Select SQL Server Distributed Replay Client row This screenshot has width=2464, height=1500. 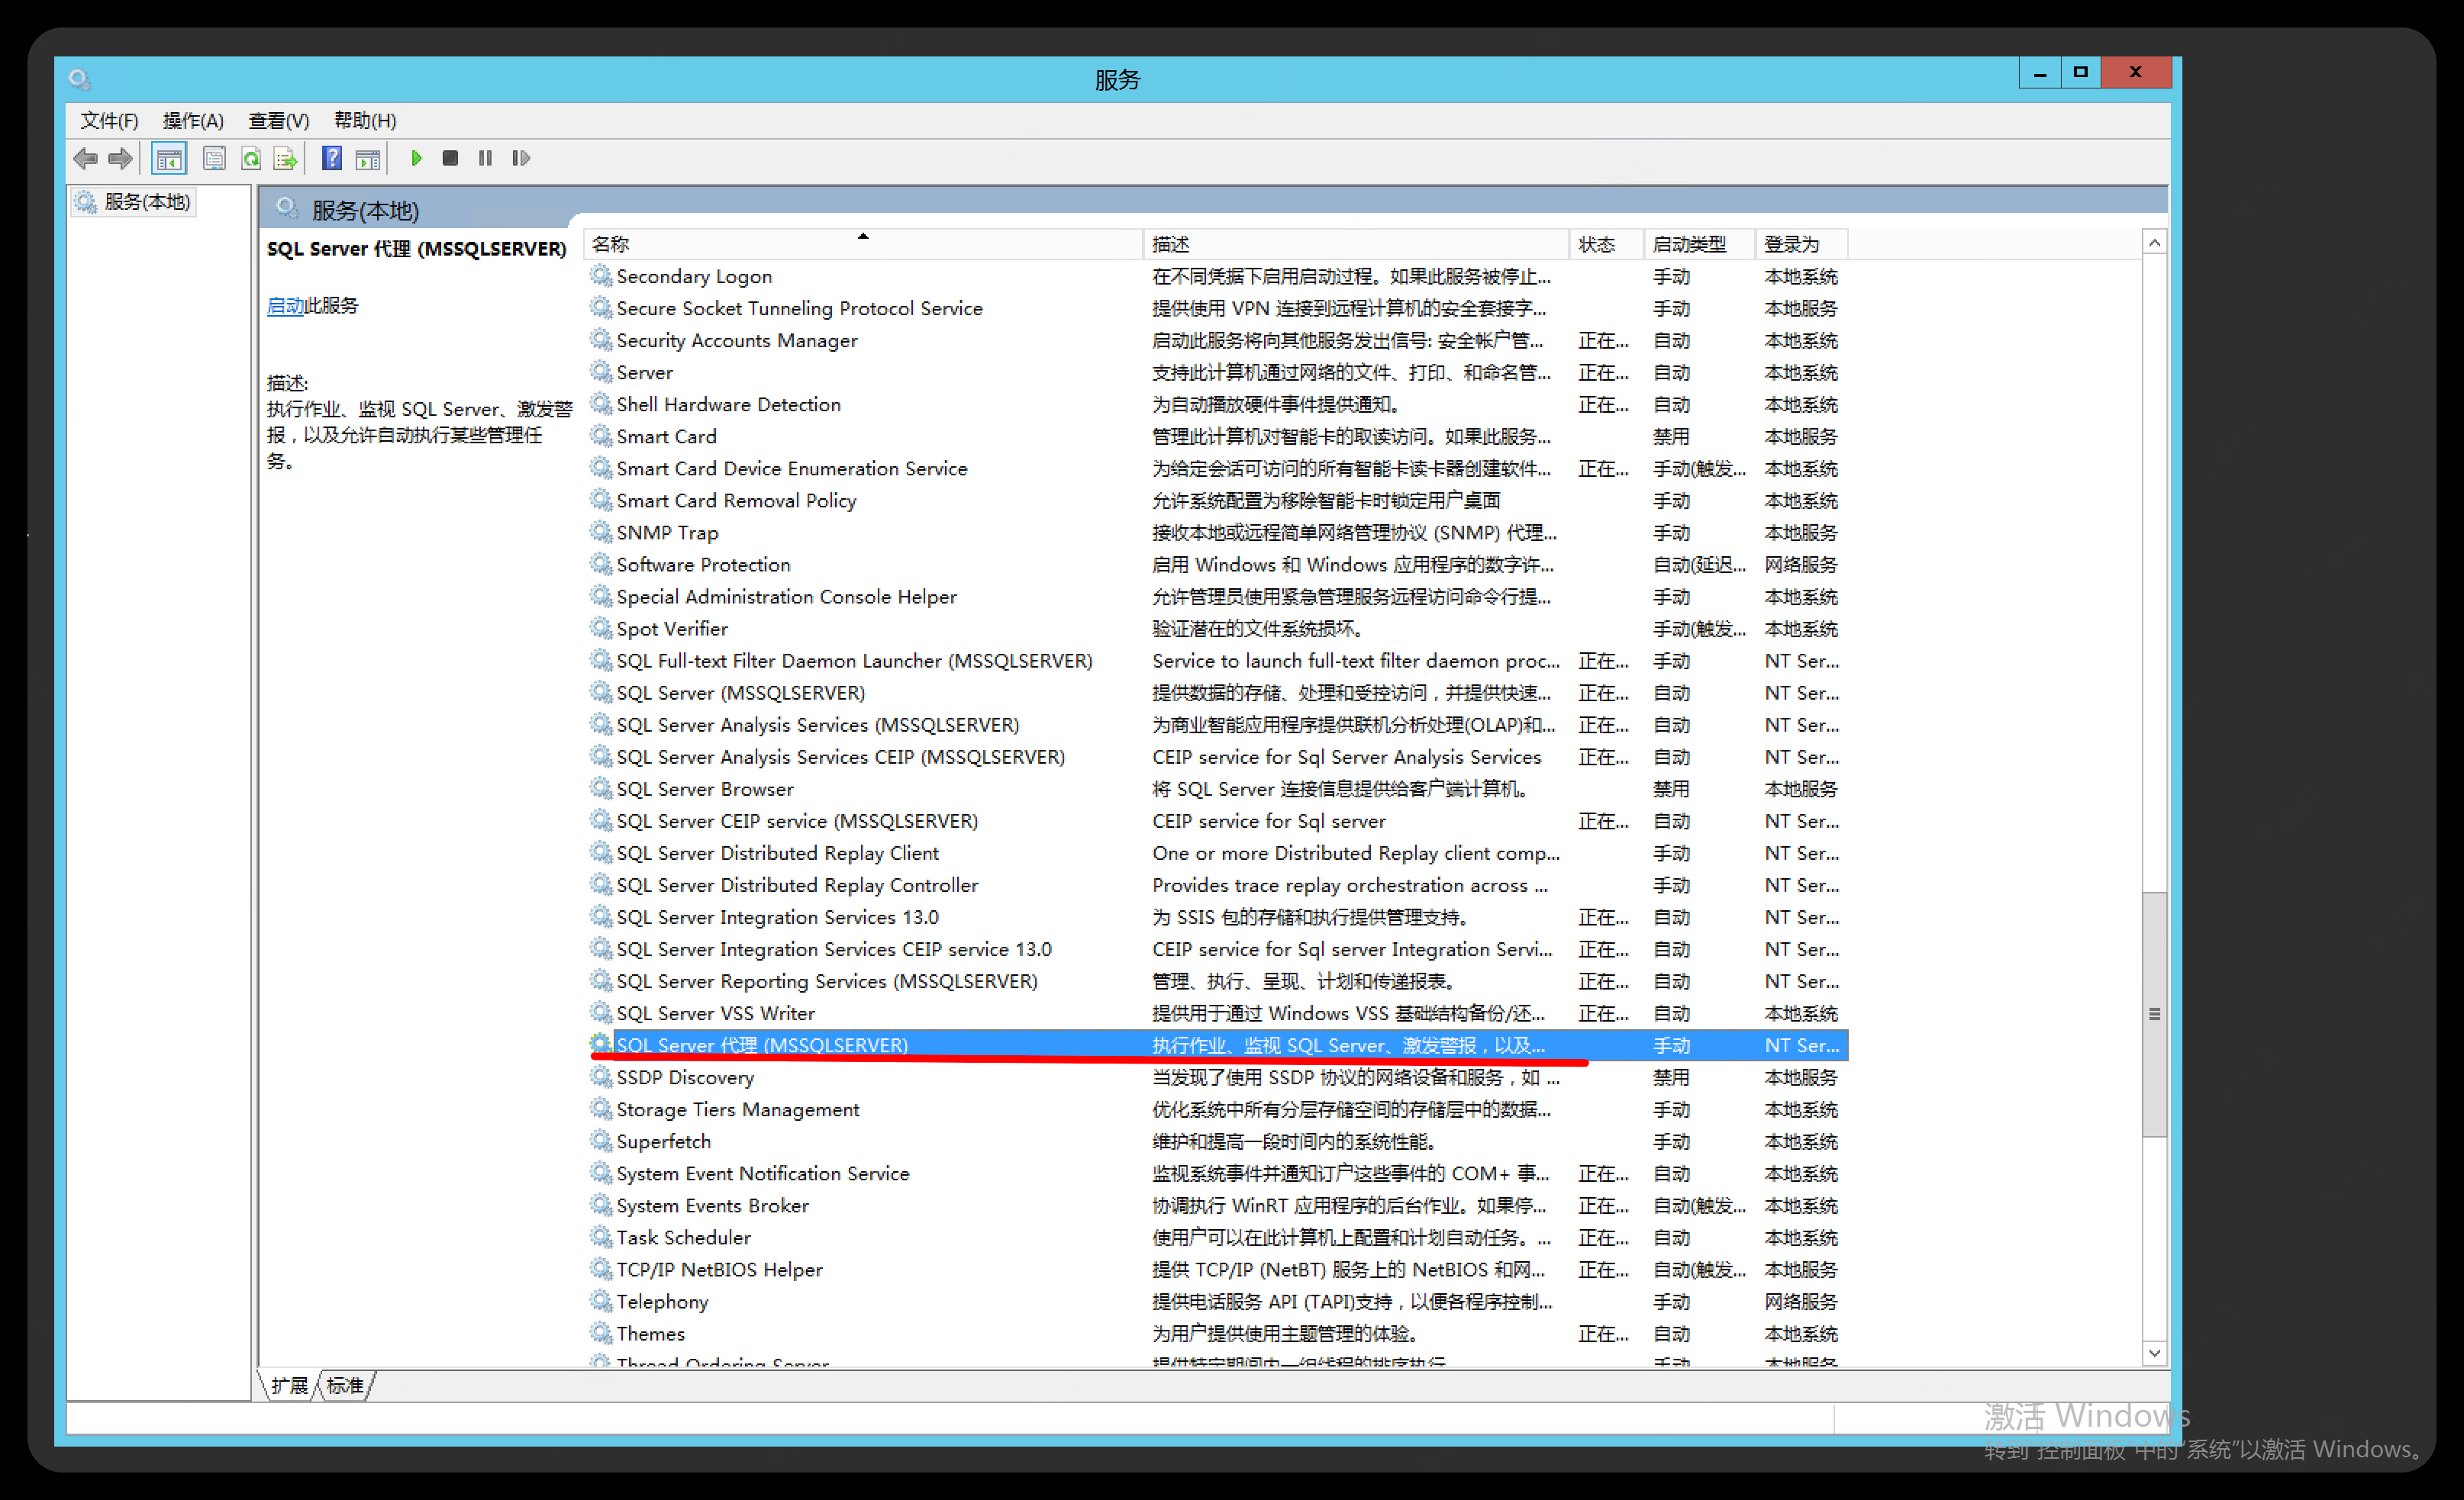[x=1217, y=852]
